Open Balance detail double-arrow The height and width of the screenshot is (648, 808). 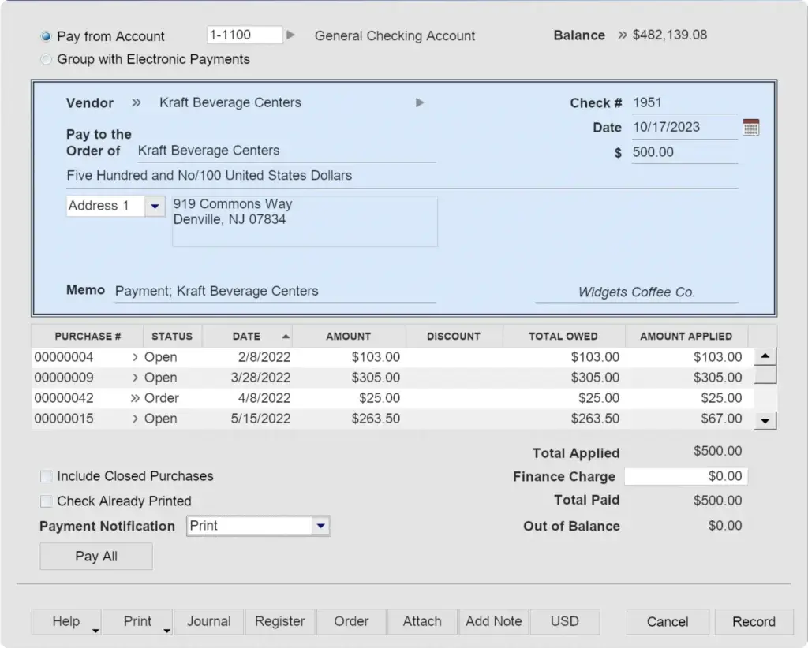click(623, 35)
